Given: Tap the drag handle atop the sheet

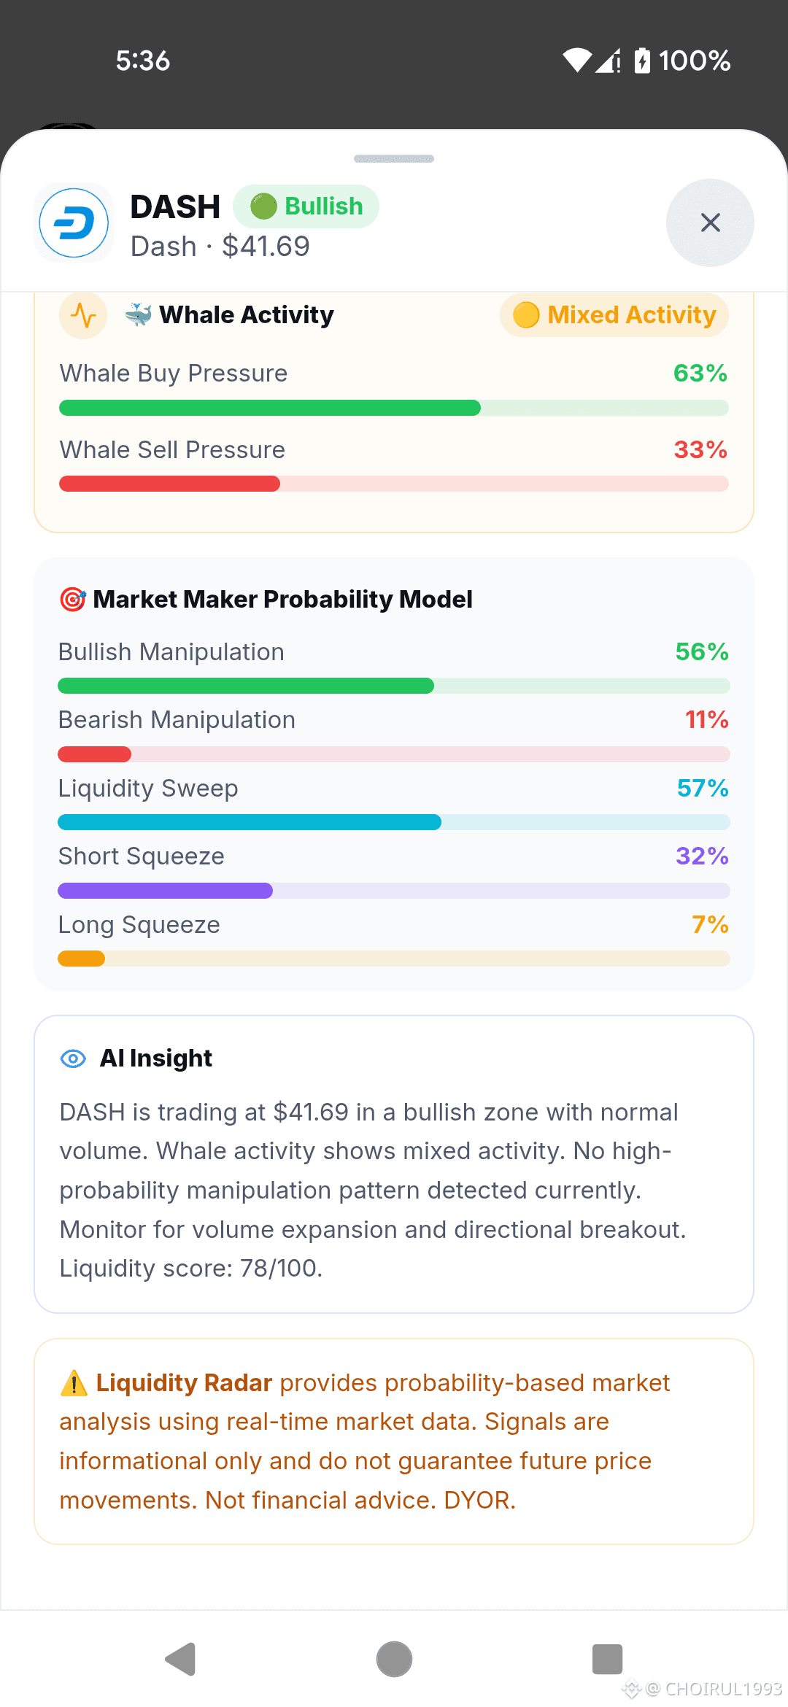Looking at the screenshot, I should click(x=394, y=158).
